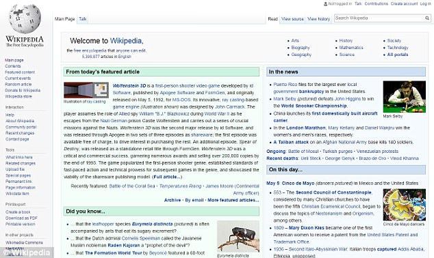Screen dimensions: 434x258
Task: Open About Wikipedia link
Action: click(20, 121)
